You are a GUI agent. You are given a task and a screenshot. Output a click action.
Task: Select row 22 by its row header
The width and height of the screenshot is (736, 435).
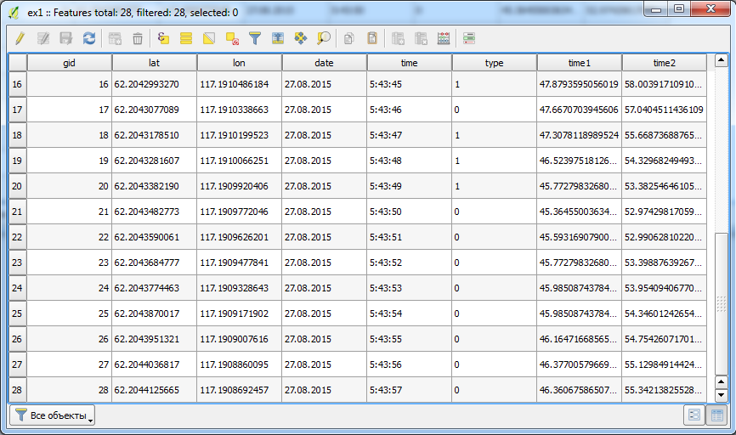click(x=18, y=237)
